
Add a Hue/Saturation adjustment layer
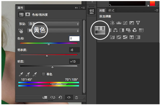[100, 30]
